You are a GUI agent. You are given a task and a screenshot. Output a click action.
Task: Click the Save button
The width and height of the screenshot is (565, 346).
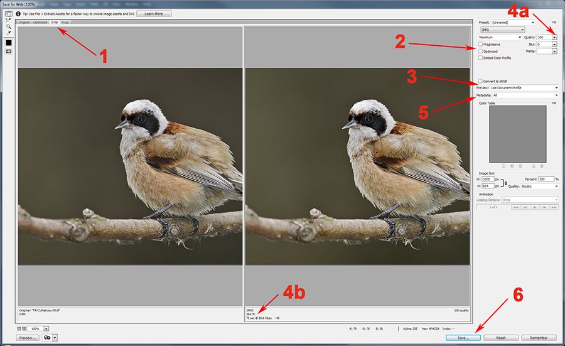[x=463, y=338]
